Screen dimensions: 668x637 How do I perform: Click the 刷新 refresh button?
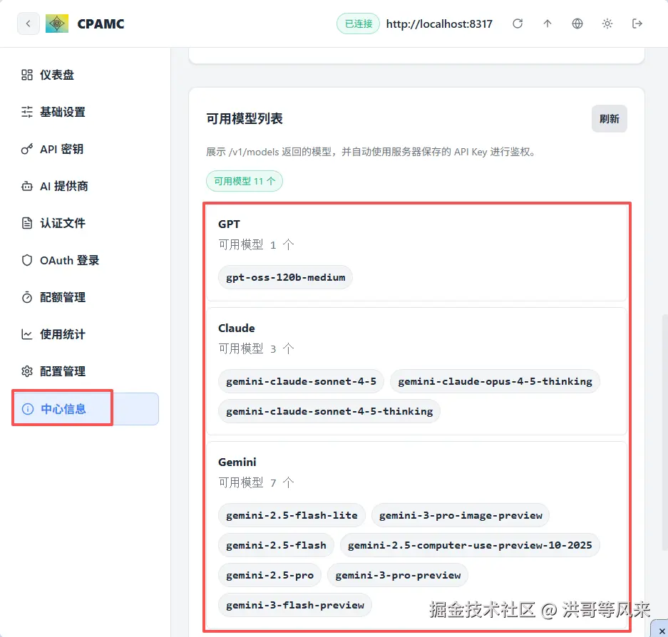coord(610,118)
